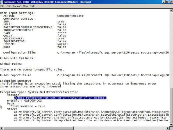Viewport: 173px width, 130px height.
Task: Click the UIMODE 'Normal' value
Action: [x=62, y=44]
